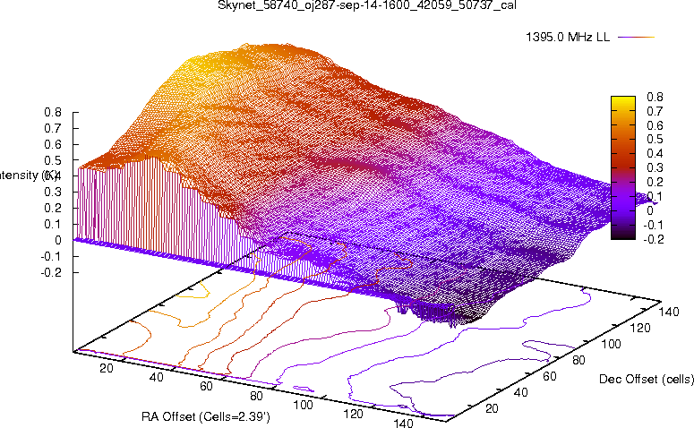The width and height of the screenshot is (694, 428).
Task: Click the 0.8 tick on the intensity axis
Action: [53, 113]
